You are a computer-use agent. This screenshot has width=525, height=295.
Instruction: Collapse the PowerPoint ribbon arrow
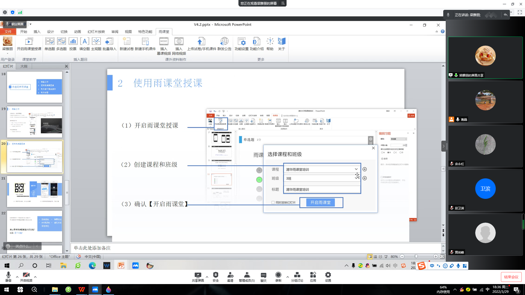(x=437, y=32)
